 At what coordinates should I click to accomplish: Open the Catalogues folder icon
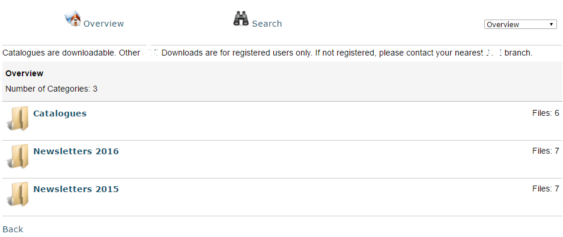18,118
